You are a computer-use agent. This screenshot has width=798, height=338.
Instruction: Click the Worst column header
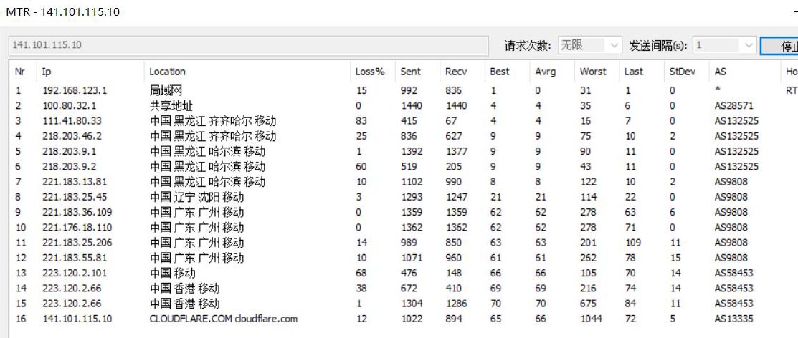pyautogui.click(x=593, y=72)
